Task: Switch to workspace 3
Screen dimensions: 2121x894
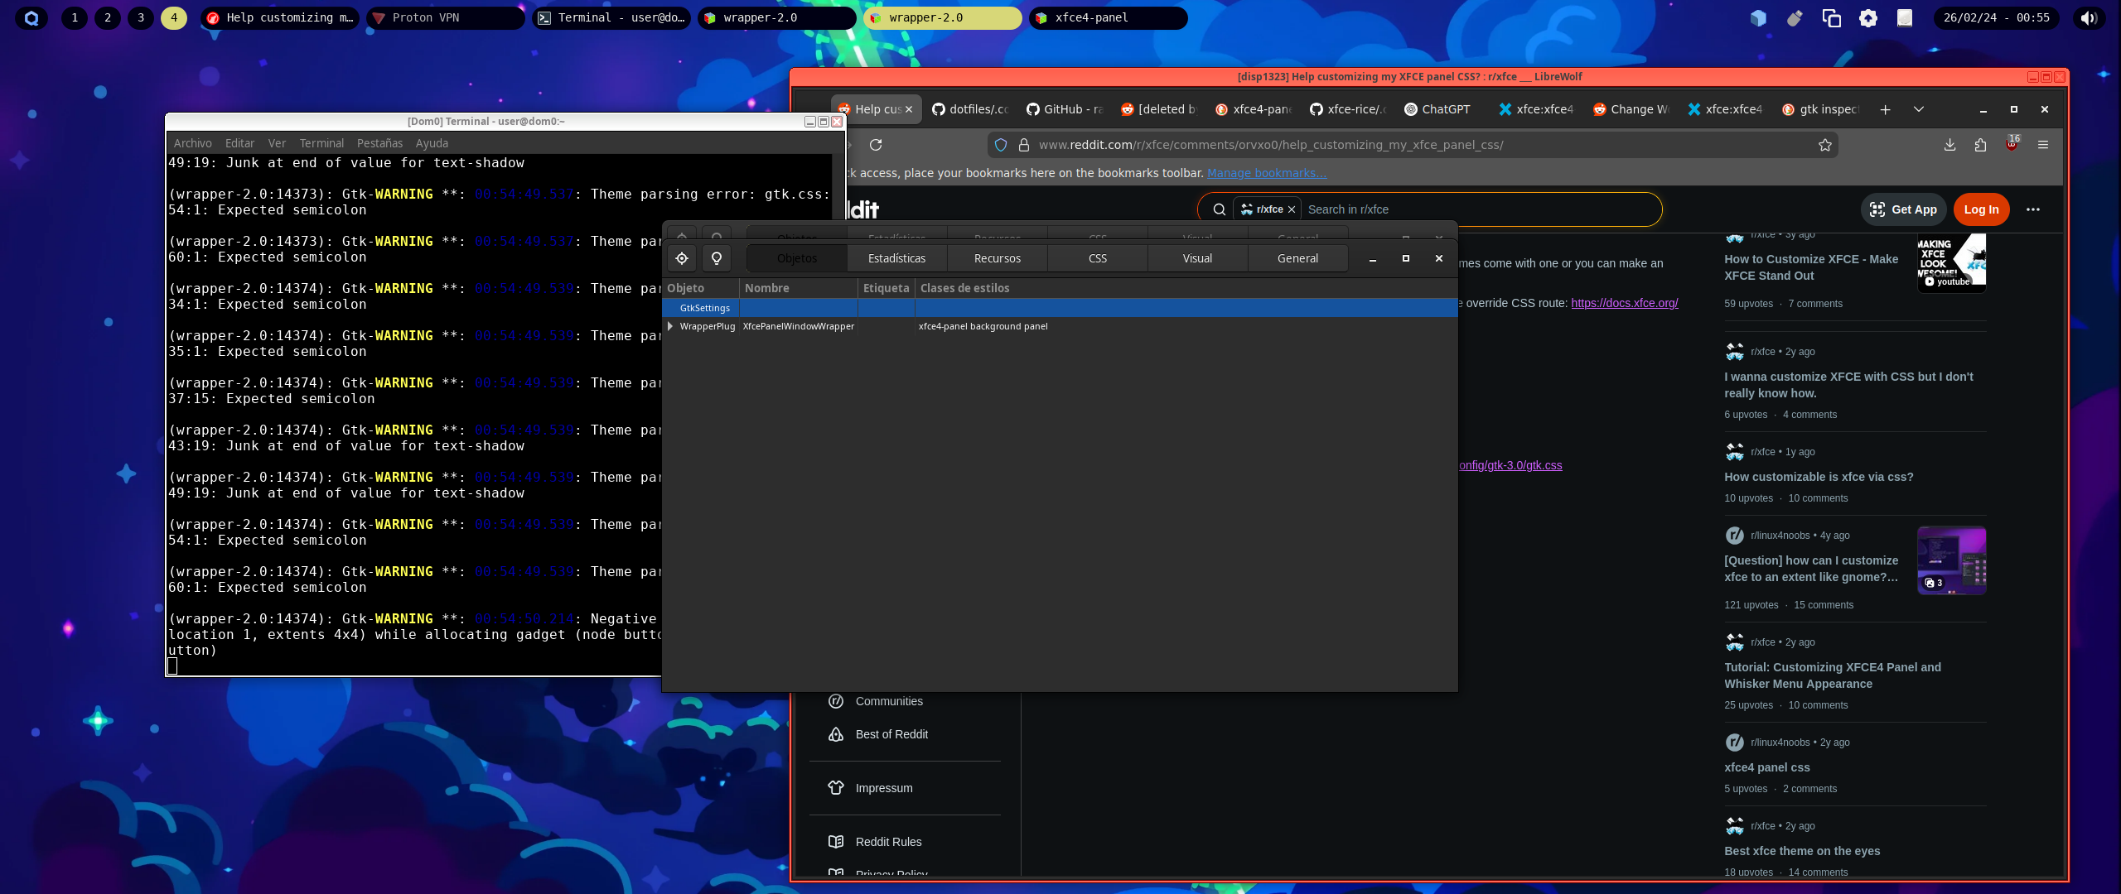Action: point(141,17)
